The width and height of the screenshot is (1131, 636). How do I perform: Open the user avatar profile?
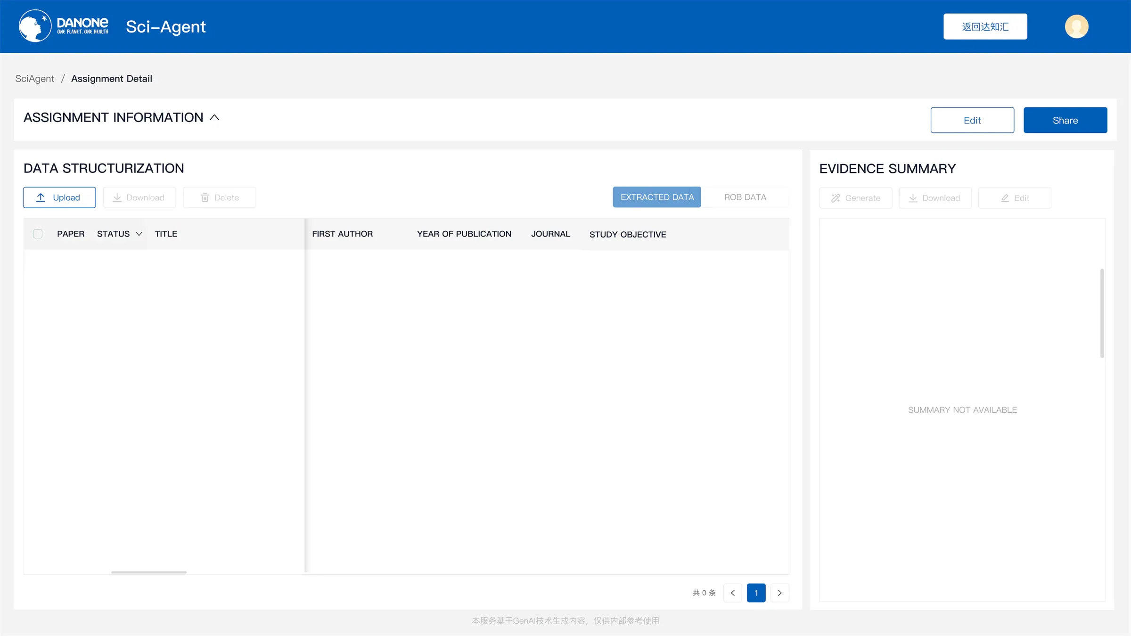pos(1076,26)
